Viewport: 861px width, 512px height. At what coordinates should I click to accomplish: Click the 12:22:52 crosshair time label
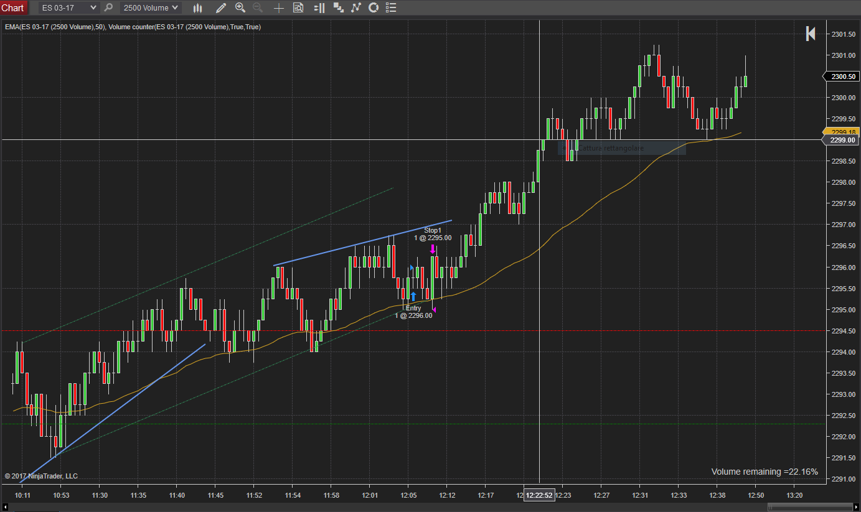[x=539, y=495]
